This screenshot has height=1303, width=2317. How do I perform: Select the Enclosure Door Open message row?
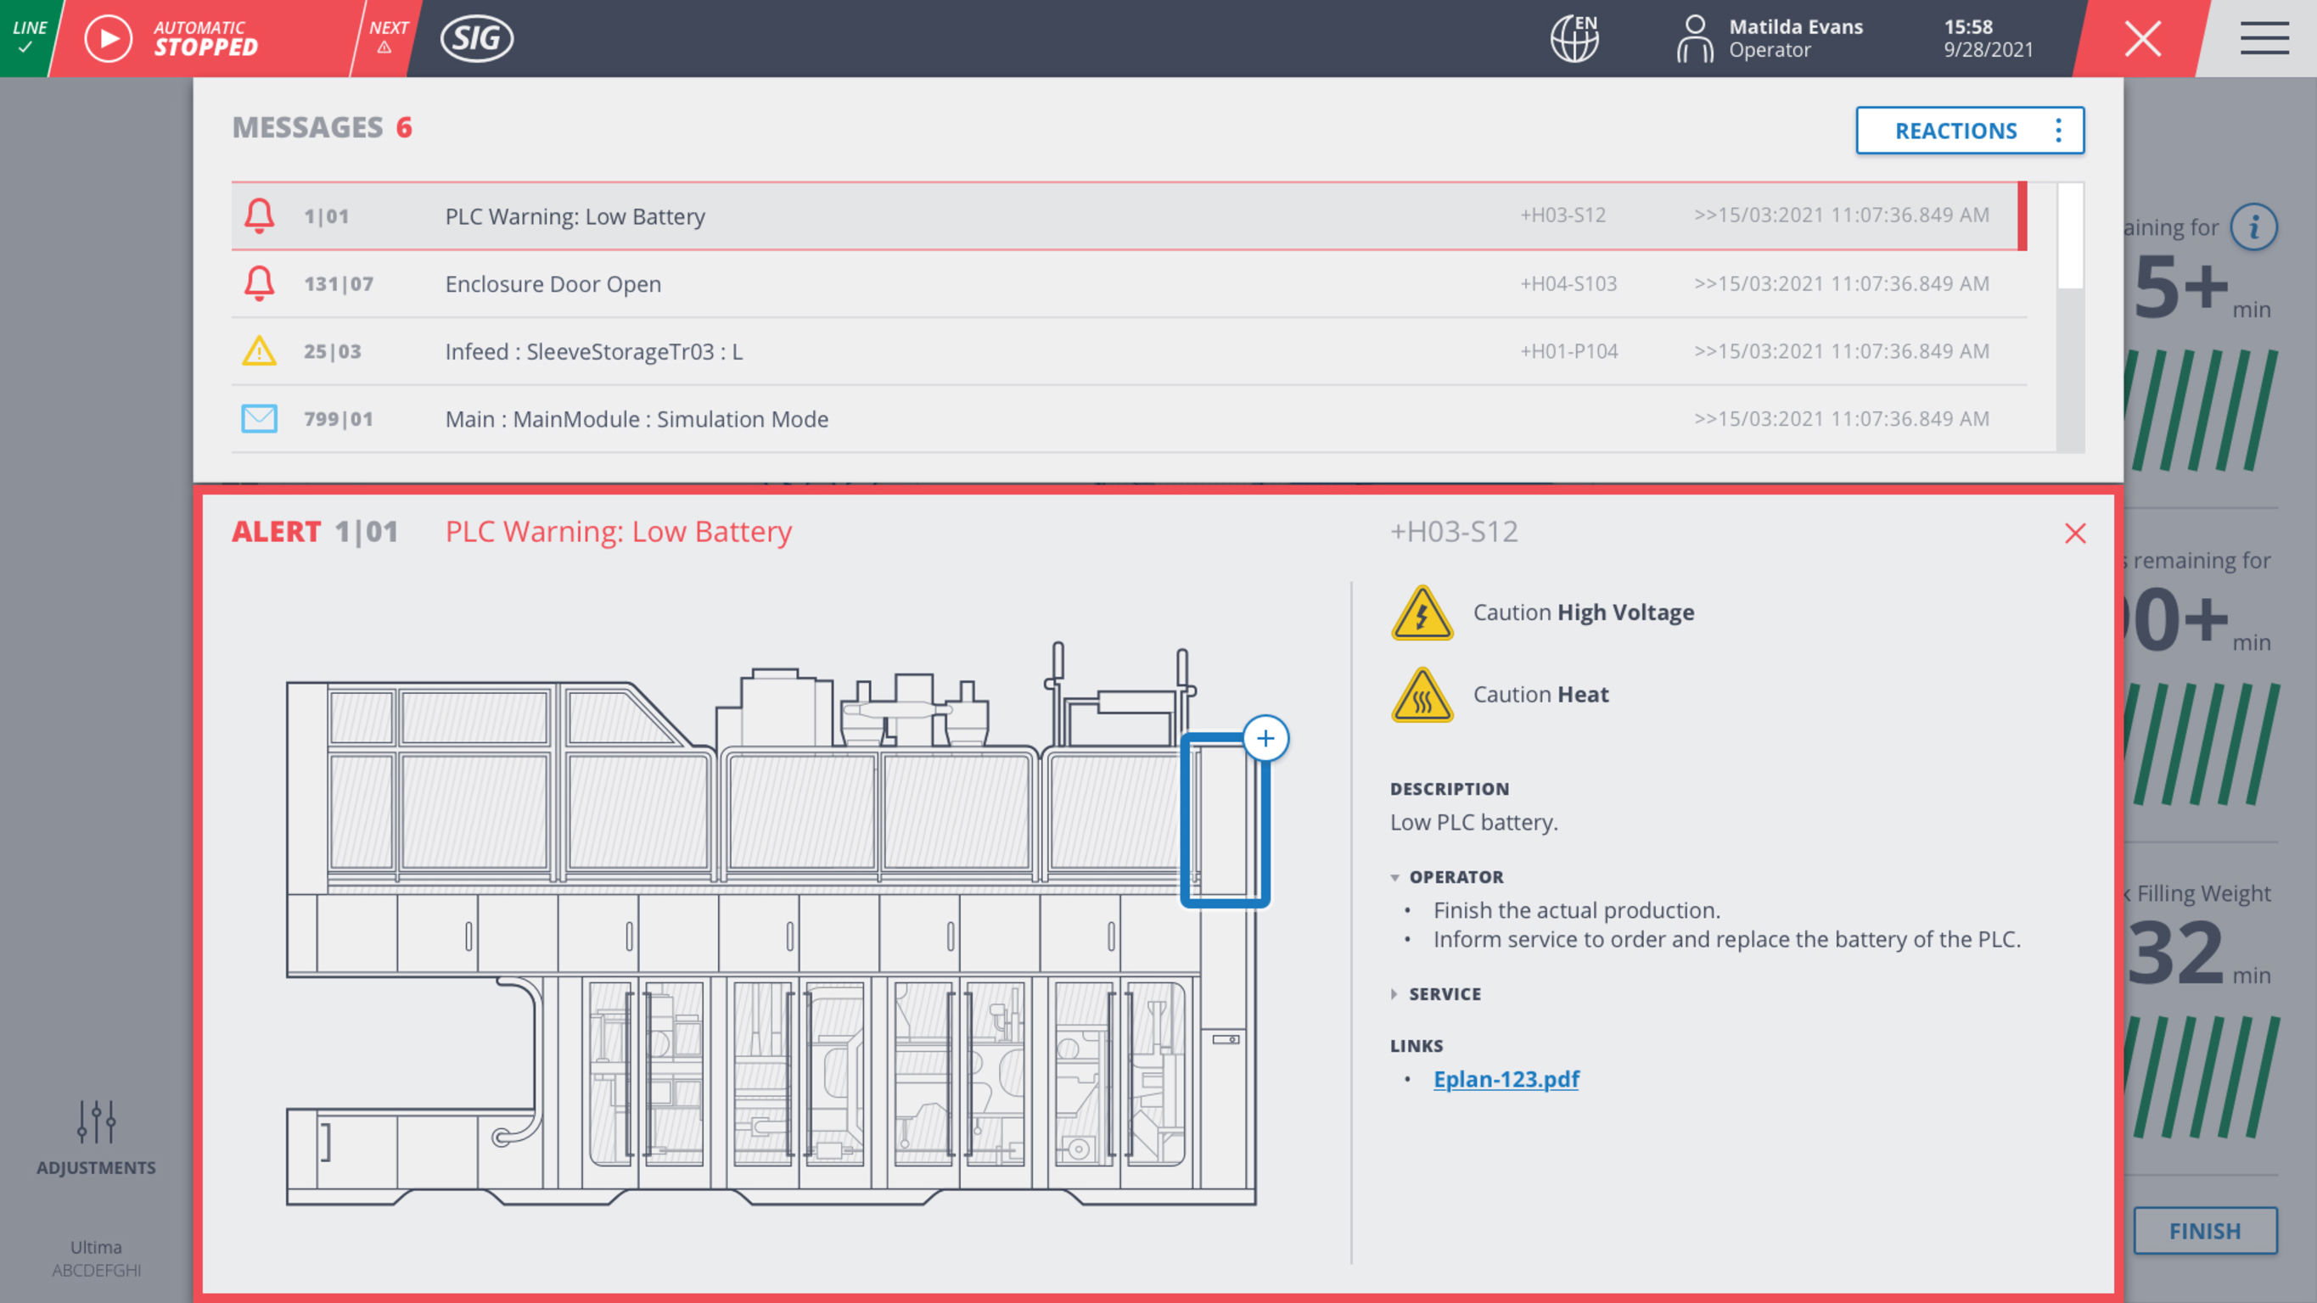point(810,283)
